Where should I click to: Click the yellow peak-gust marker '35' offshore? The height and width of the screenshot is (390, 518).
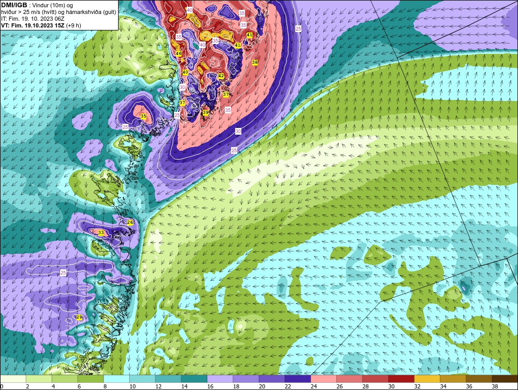143,116
